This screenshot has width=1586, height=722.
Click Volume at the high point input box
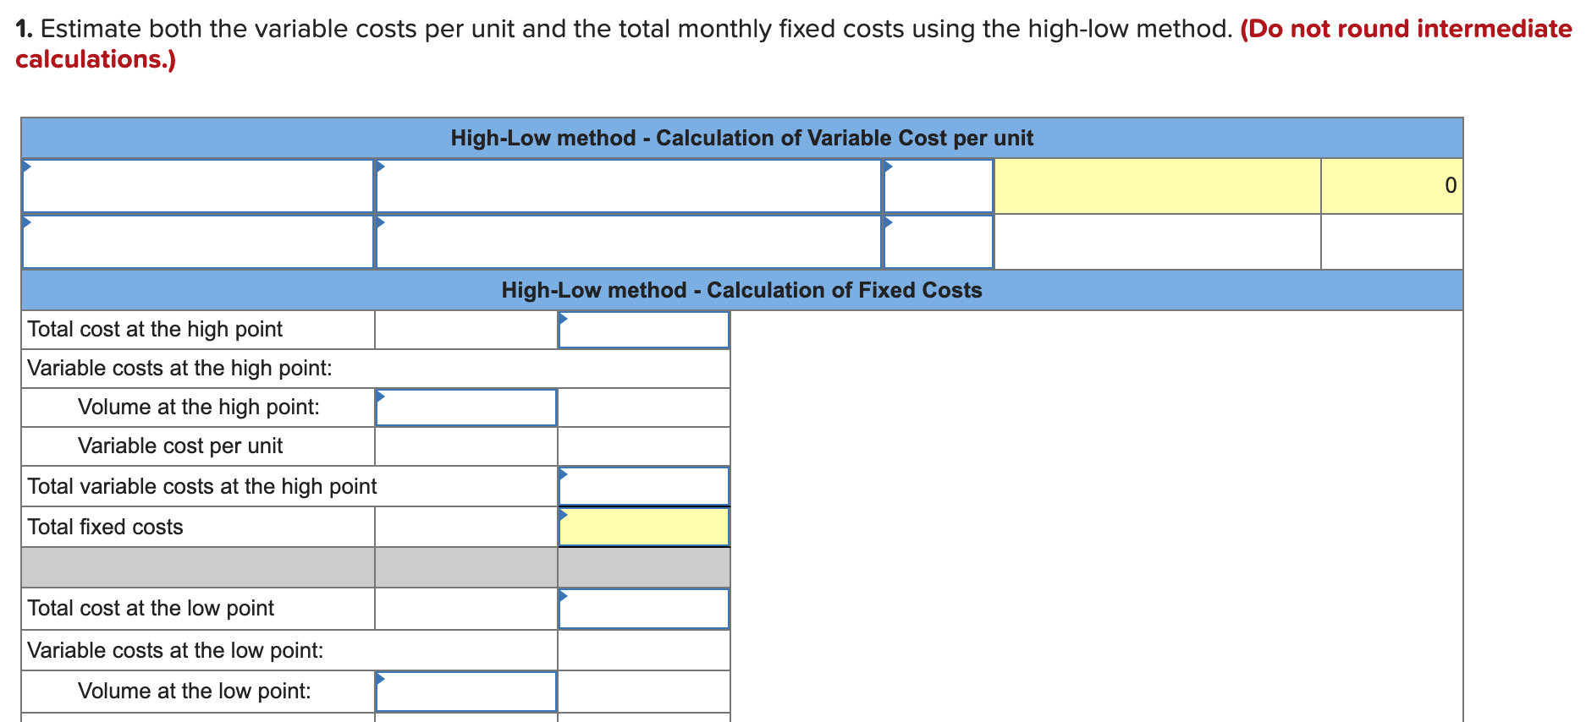(x=466, y=407)
